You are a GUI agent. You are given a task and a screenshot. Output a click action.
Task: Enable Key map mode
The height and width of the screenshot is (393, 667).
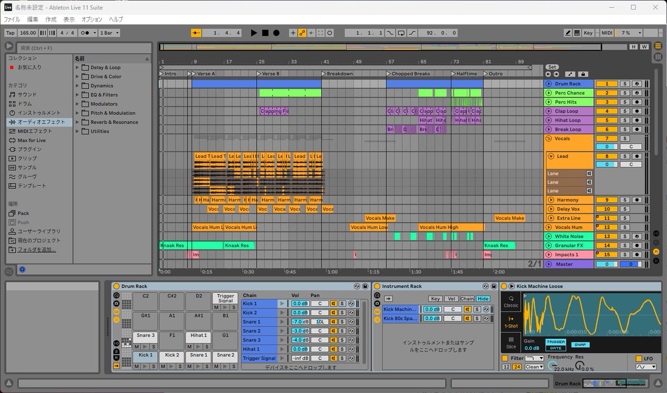[588, 33]
